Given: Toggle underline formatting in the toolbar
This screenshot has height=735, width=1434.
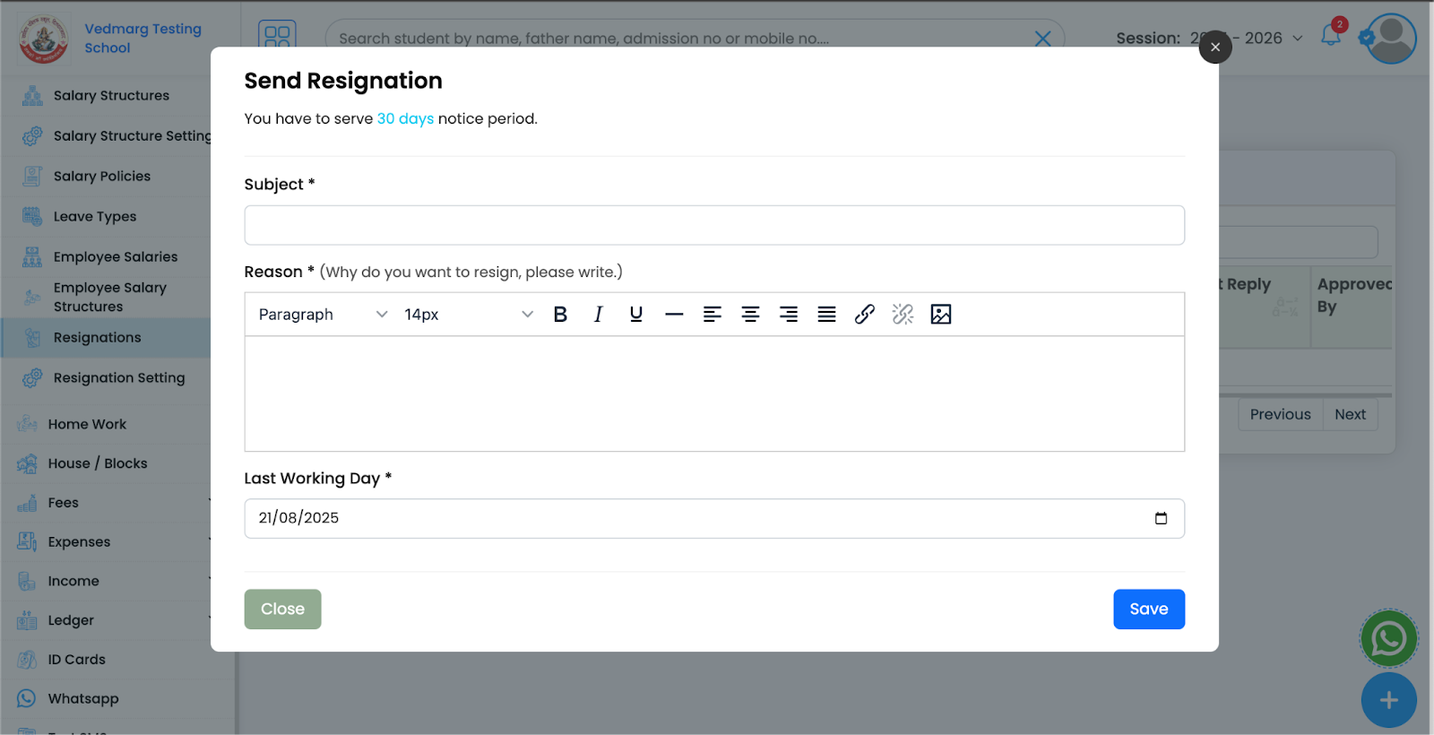Looking at the screenshot, I should (x=636, y=315).
